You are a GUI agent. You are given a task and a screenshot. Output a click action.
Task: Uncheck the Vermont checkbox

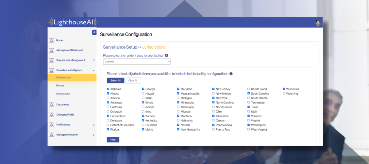click(248, 116)
